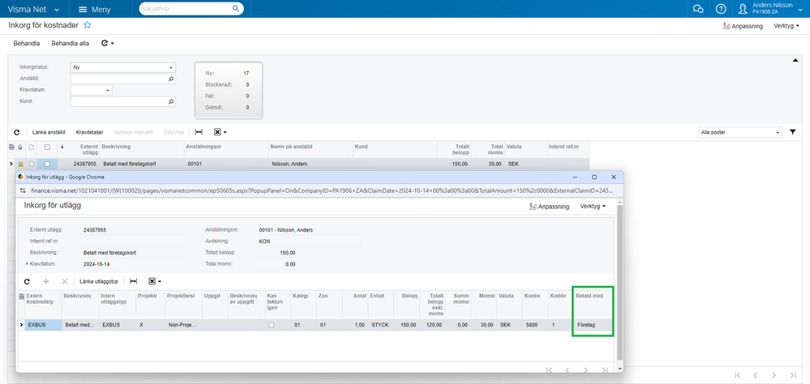Mark Inkorg för kostnader as favorite star
Image resolution: width=810 pixels, height=384 pixels.
pos(88,25)
